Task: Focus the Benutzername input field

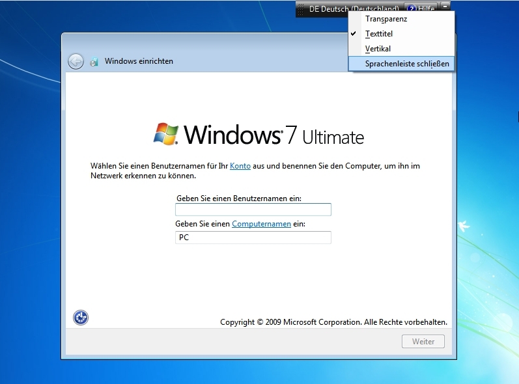Action: pos(253,210)
